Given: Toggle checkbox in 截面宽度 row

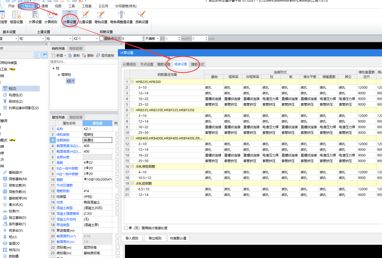Looking at the screenshot, I should (x=117, y=146).
